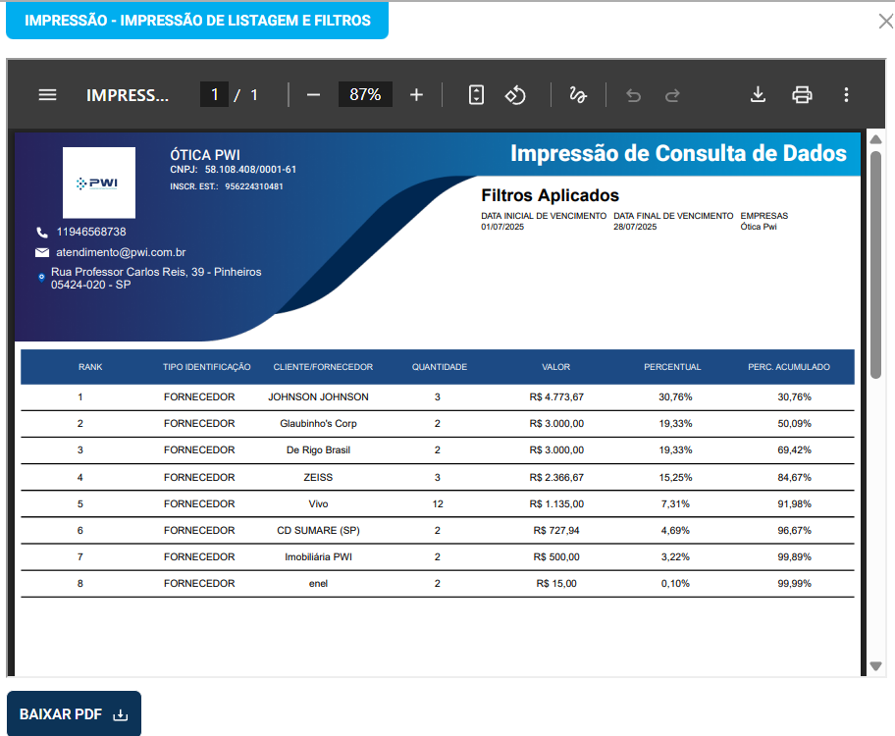
Task: Select the draw annotation tool
Action: pos(578,95)
